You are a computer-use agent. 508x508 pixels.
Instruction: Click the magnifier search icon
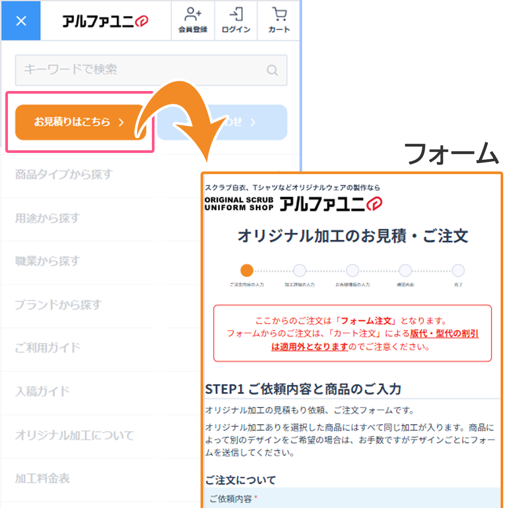click(x=272, y=70)
